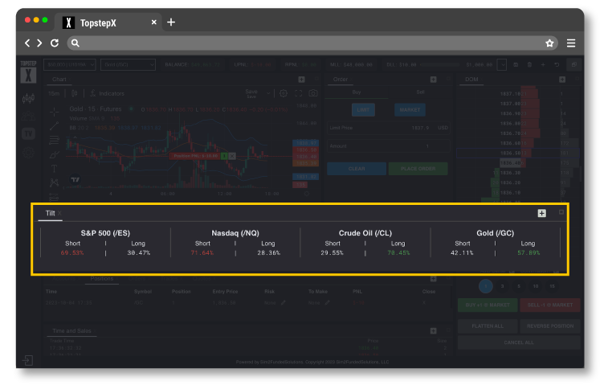Open the account selector dropdown

click(x=70, y=64)
